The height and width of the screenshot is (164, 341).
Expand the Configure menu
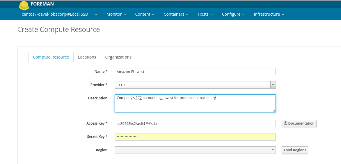[x=233, y=14]
